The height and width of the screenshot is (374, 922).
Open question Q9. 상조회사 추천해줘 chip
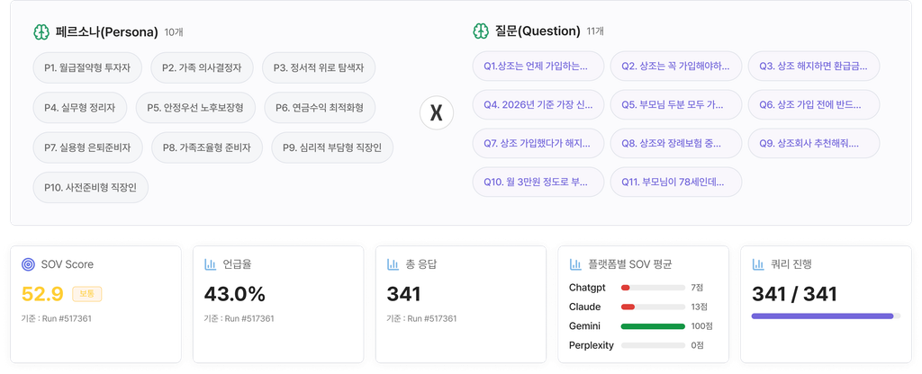click(x=814, y=143)
